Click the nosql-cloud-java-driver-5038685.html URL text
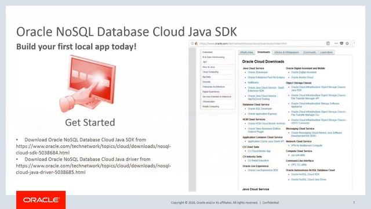 pos(93,169)
